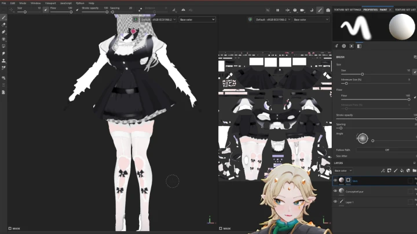
Task: Click the pen pressure icon beside Size slider
Action: [46, 10]
